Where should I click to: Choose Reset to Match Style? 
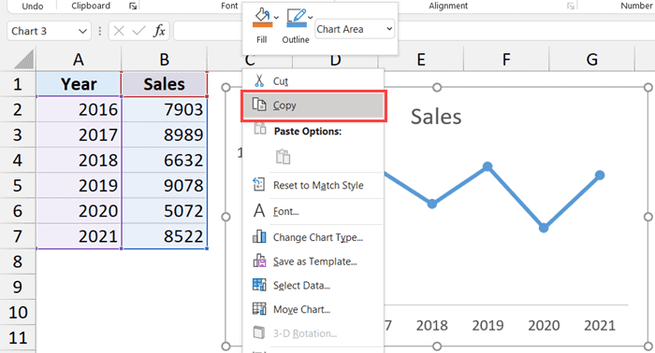[313, 185]
